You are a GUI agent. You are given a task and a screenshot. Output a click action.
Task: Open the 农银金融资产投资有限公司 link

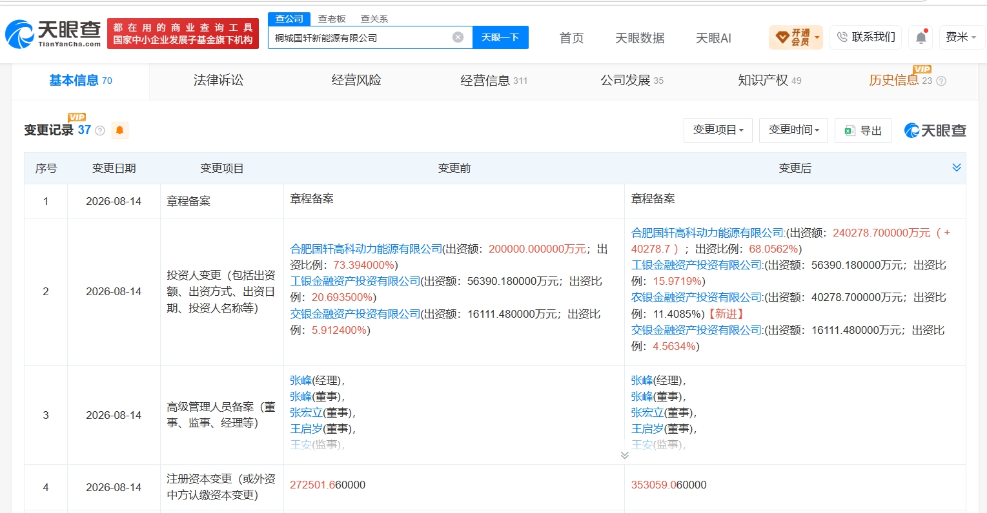pyautogui.click(x=696, y=297)
